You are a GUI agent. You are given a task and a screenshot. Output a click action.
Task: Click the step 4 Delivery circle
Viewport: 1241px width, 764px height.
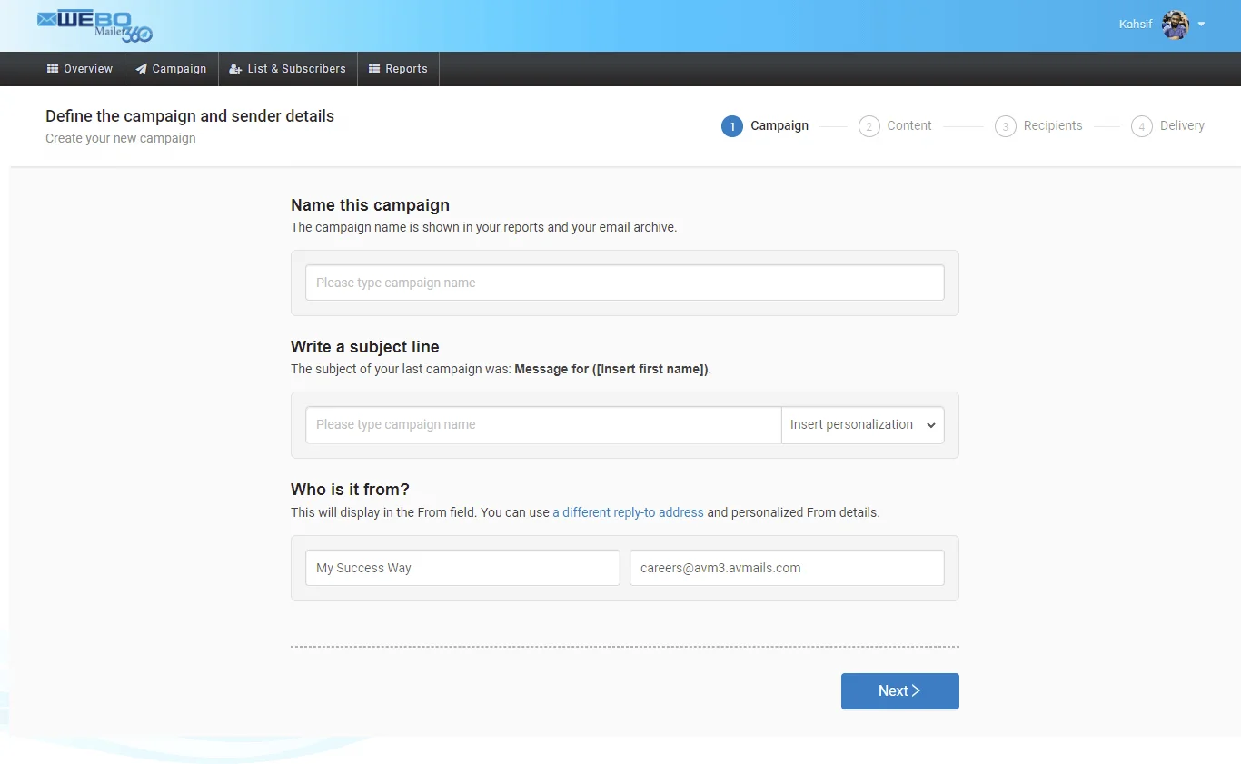tap(1141, 126)
